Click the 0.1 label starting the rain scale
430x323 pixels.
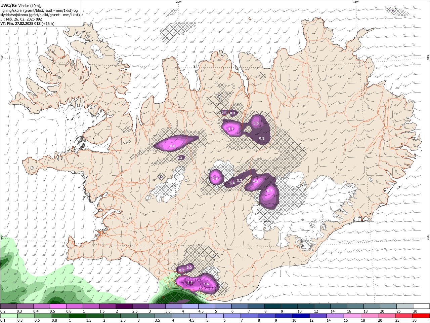click(3, 320)
